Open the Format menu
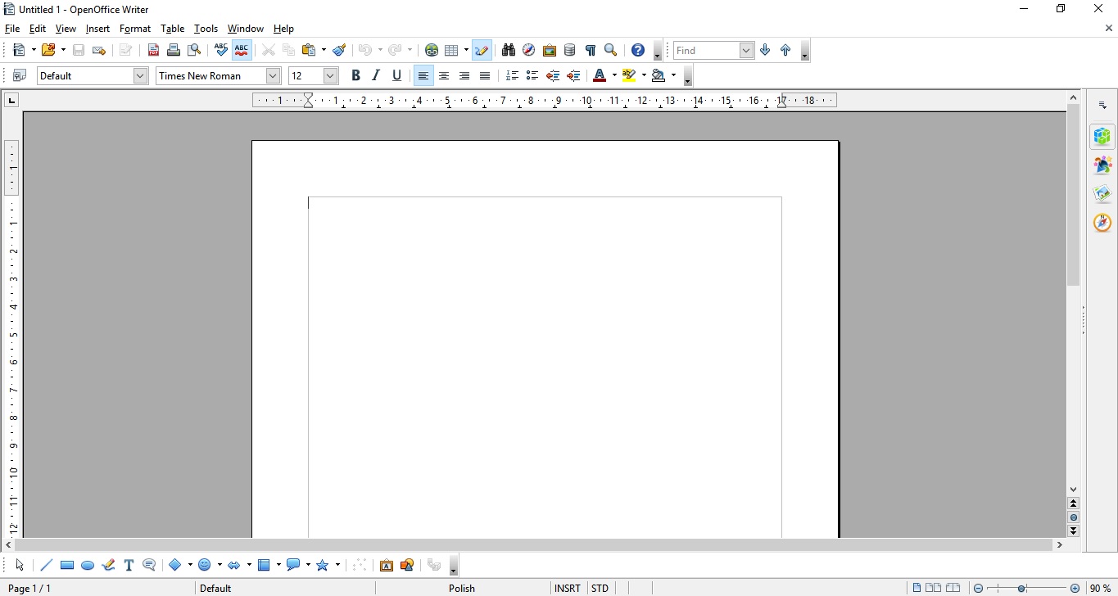This screenshot has width=1118, height=596. tap(135, 29)
